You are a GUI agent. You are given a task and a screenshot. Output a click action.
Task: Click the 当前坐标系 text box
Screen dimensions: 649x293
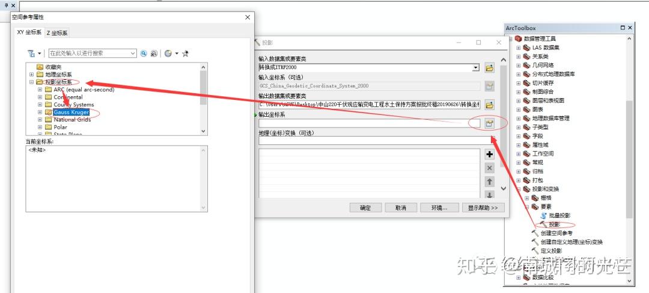point(117,179)
